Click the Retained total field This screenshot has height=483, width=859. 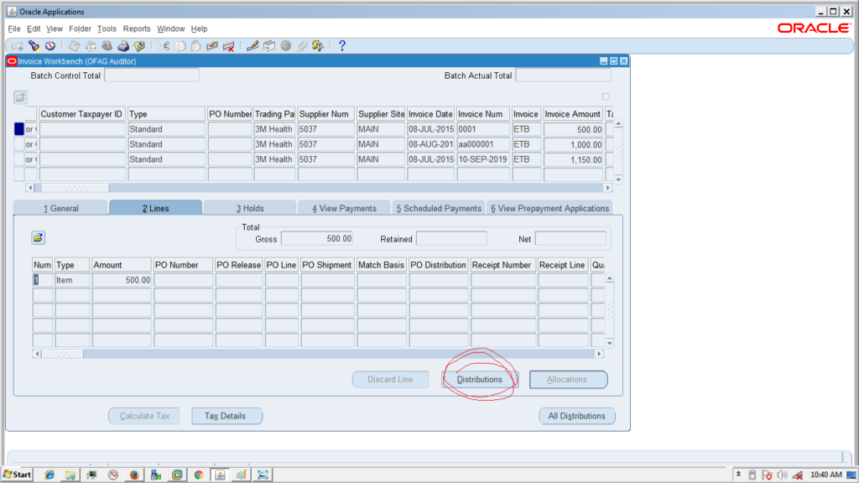[x=451, y=239]
